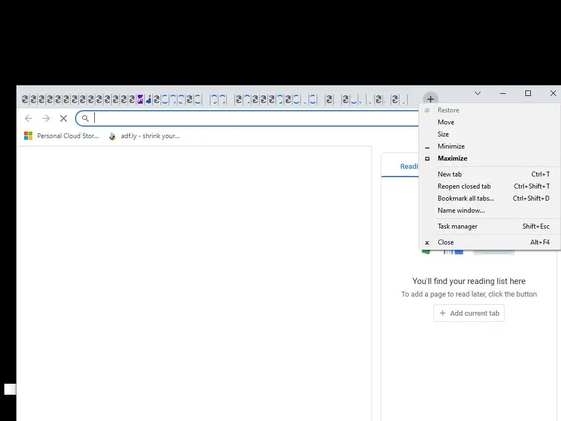Switch to the Yahoo tab in the tab strip

pyautogui.click(x=140, y=99)
